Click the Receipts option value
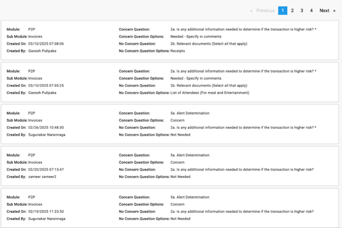This screenshot has height=228, width=342. coord(178,51)
